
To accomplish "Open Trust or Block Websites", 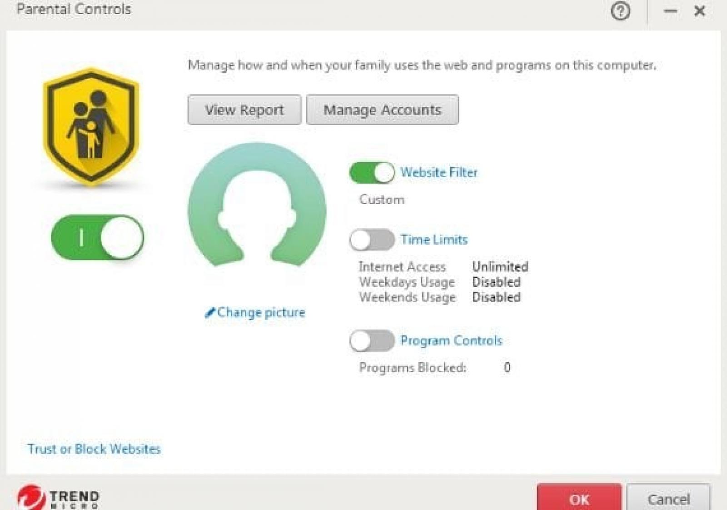I will tap(94, 449).
